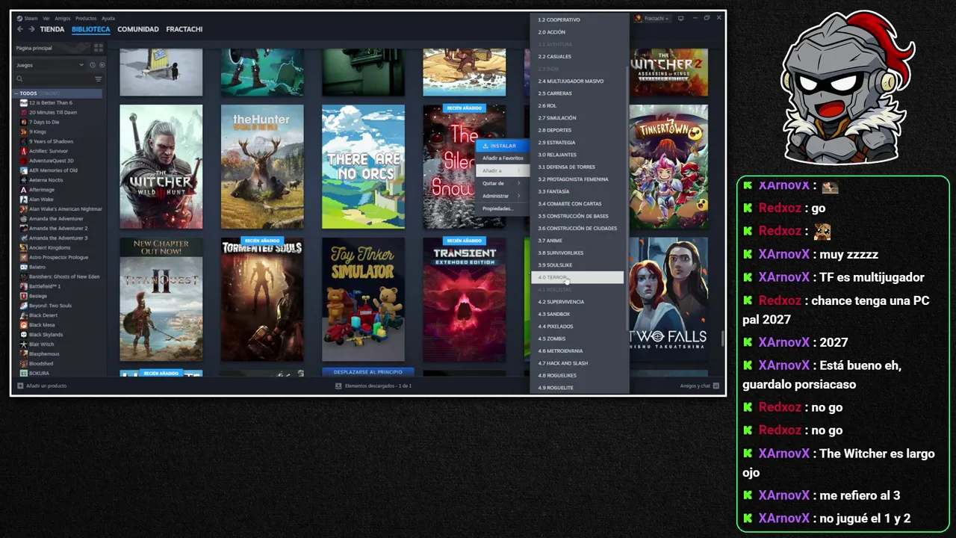Open the Productos menu
This screenshot has width=956, height=538.
point(86,18)
